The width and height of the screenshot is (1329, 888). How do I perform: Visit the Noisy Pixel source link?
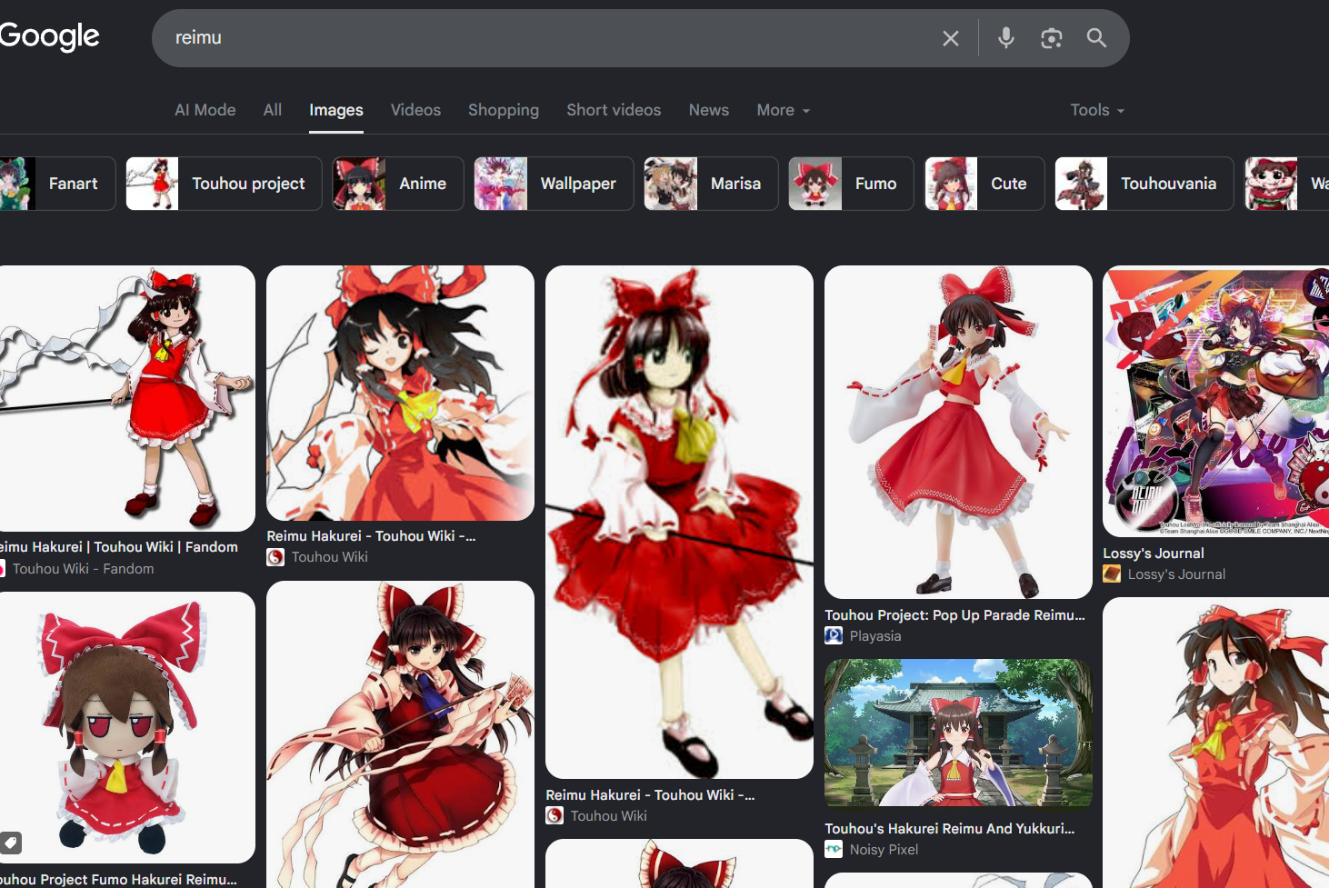[x=884, y=850]
